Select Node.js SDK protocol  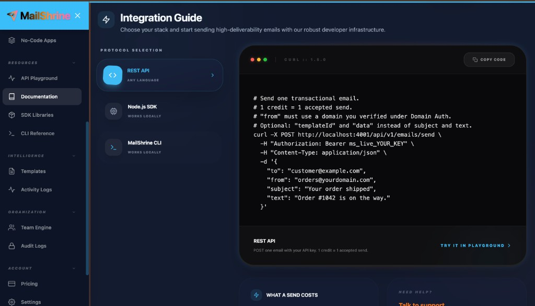(160, 112)
